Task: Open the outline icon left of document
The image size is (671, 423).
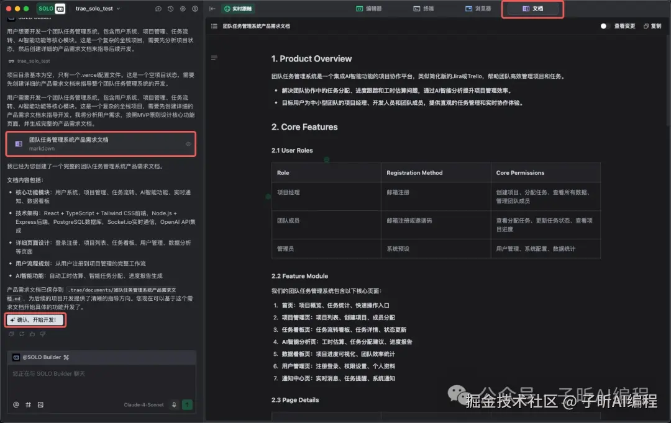Action: tap(214, 58)
